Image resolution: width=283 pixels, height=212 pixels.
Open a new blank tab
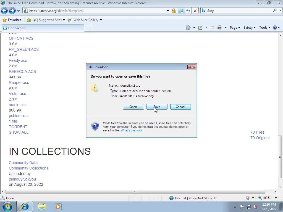click(88, 28)
